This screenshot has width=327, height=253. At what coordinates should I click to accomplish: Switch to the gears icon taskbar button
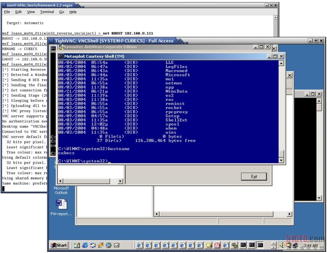point(234,245)
